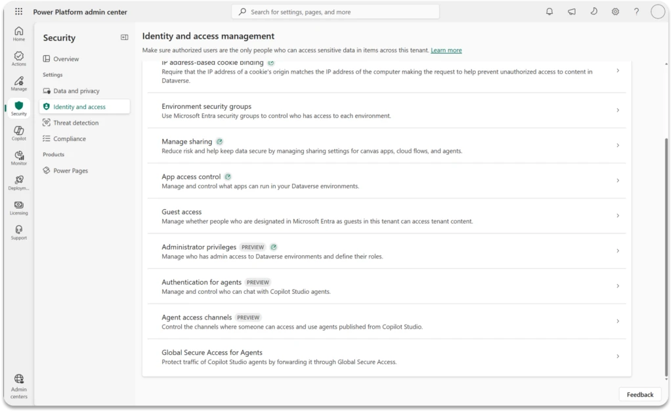Viewport: 672px width, 412px height.
Task: Go to Home in left rail
Action: [18, 34]
